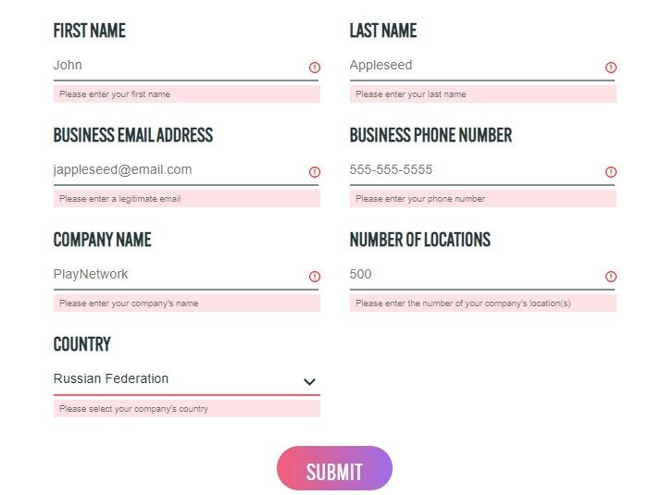Viewport: 662px width, 495px height.
Task: Click the Number of Locations input showing 500
Action: click(482, 275)
